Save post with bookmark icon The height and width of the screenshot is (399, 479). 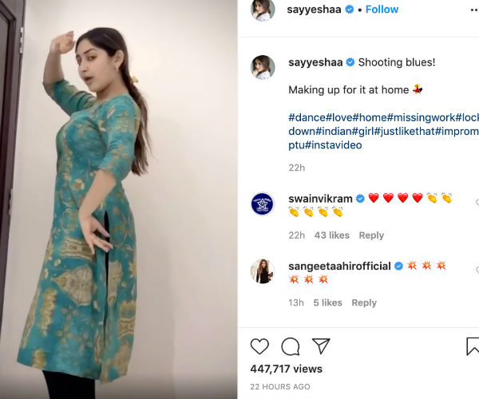pos(473,346)
